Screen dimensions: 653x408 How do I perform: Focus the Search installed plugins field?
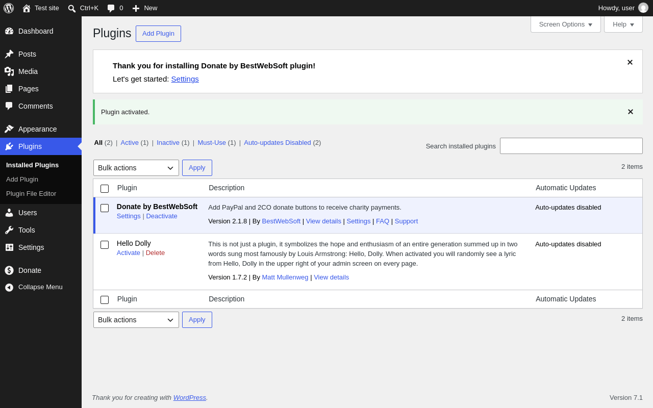coord(571,146)
